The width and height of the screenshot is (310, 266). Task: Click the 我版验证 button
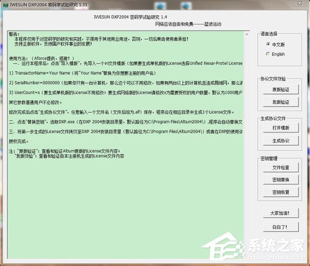point(281,102)
